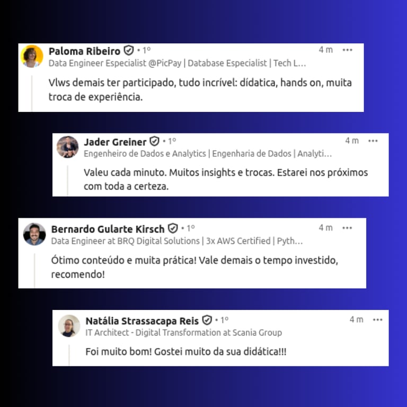Open Bernardo Gularte Kirsch's avatar
The image size is (407, 407).
[34, 234]
